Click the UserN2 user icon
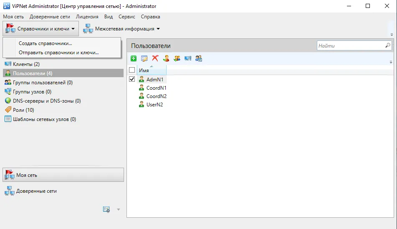 (x=142, y=105)
